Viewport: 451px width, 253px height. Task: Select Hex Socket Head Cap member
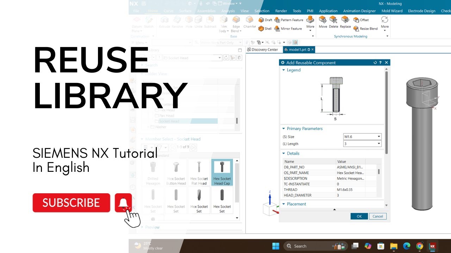click(222, 173)
